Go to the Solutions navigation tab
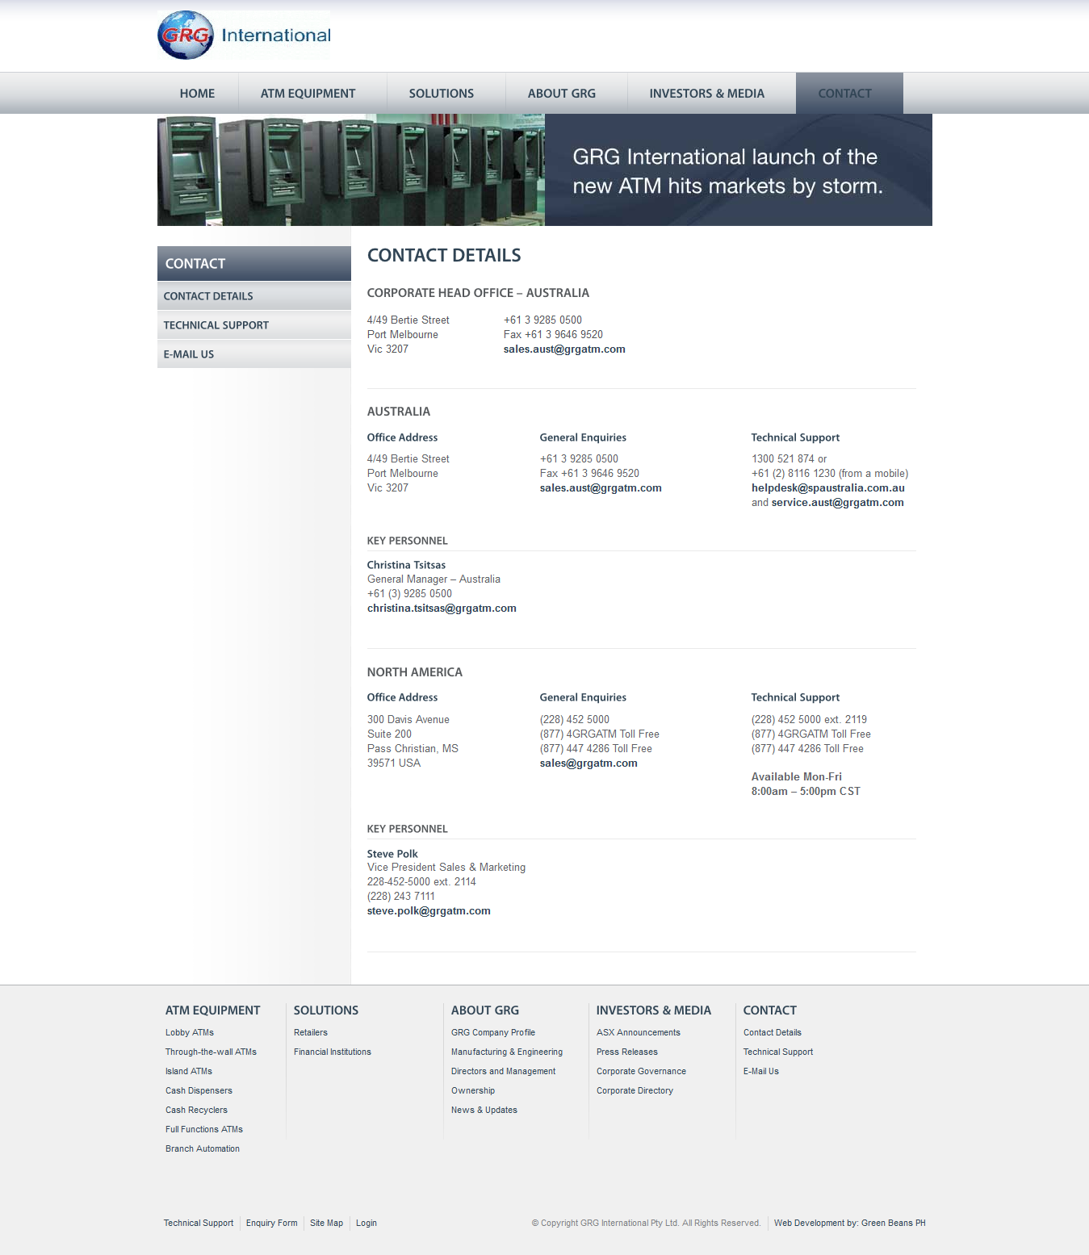1089x1255 pixels. (441, 94)
